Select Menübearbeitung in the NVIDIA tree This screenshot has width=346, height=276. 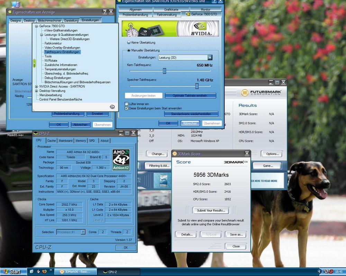pos(51,95)
